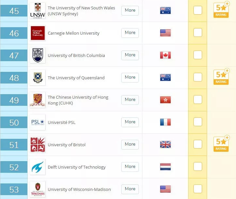Click the Delft blue flame logo
The image size is (236, 199).
pos(38,167)
